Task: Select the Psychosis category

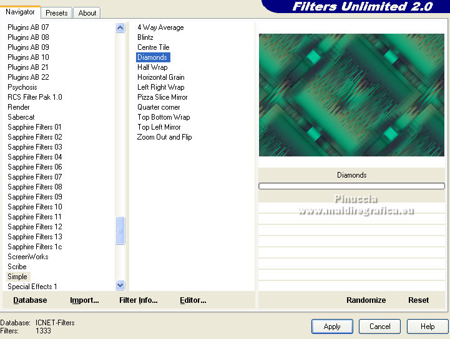Action: [22, 87]
